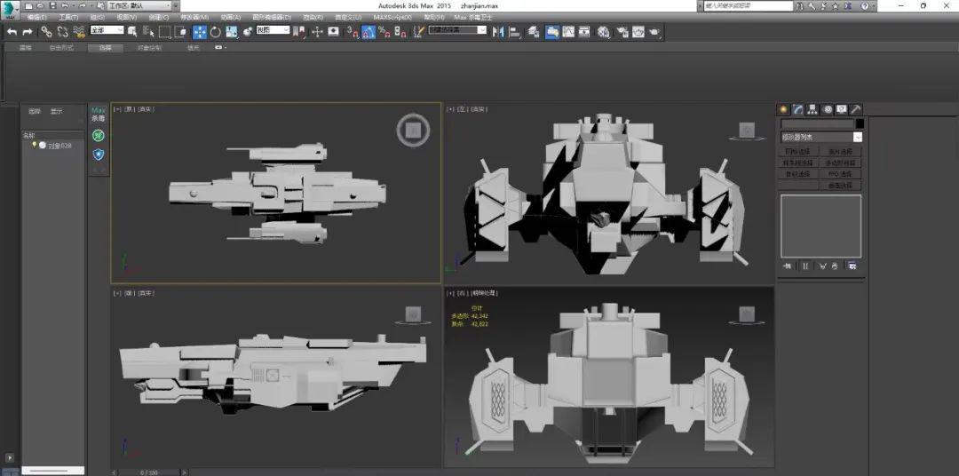Open the 编辑(E) menu
The width and height of the screenshot is (959, 476).
pos(38,17)
